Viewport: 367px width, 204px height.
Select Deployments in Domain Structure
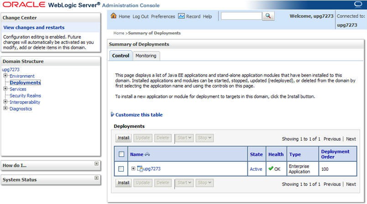tap(25, 82)
